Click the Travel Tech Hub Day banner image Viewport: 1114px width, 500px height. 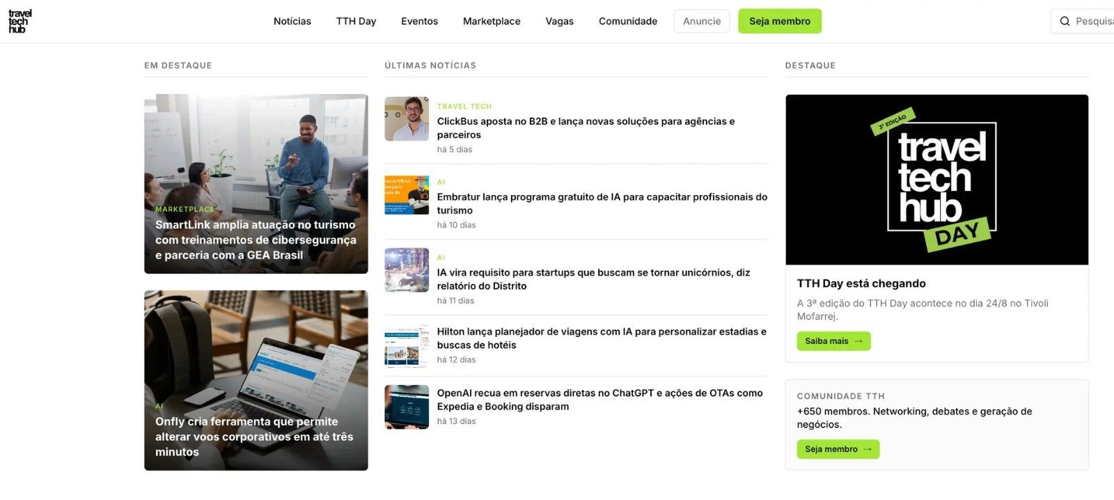(x=936, y=180)
